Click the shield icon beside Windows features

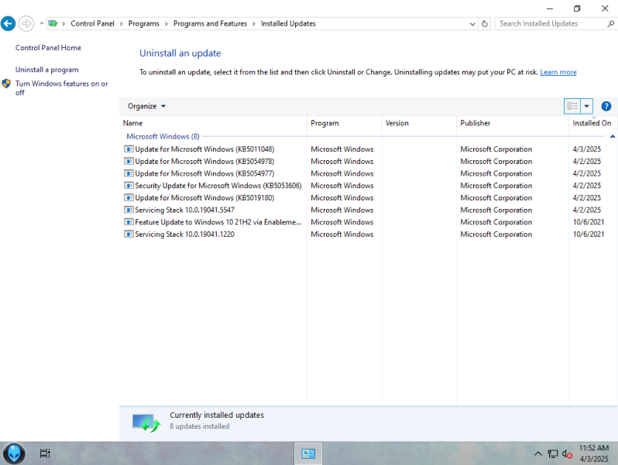(x=6, y=84)
